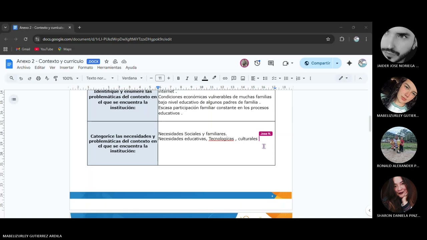This screenshot has height=240, width=427.
Task: Open line and paragraph spacing
Action: (x=265, y=78)
